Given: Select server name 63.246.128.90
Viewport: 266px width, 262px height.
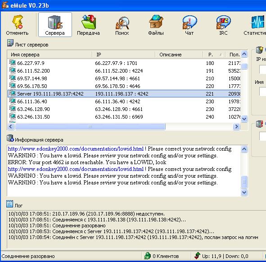Looking at the screenshot, I should tap(33, 109).
